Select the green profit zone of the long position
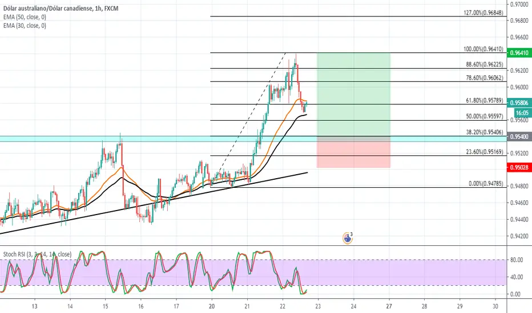This screenshot has width=532, height=313. 353,94
